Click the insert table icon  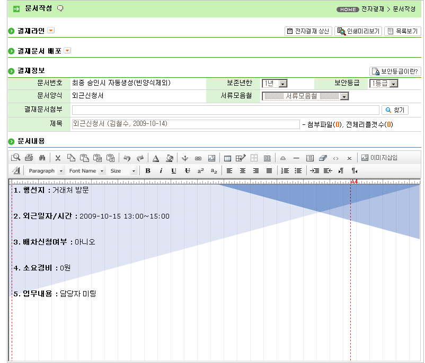click(x=227, y=158)
